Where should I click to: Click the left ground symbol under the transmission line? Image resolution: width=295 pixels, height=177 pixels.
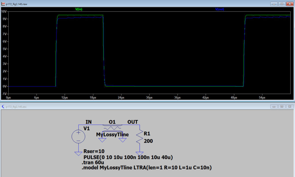(x=102, y=140)
